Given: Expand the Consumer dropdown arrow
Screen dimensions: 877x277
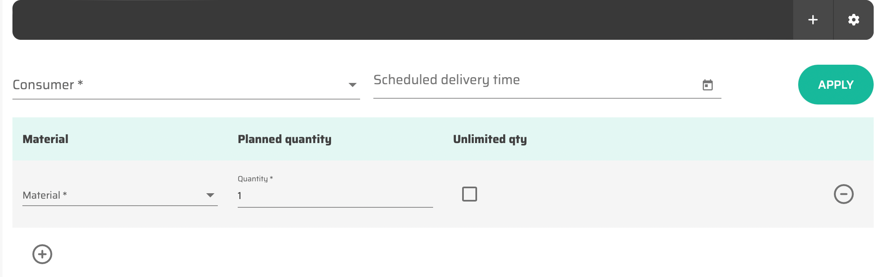Looking at the screenshot, I should click(352, 85).
